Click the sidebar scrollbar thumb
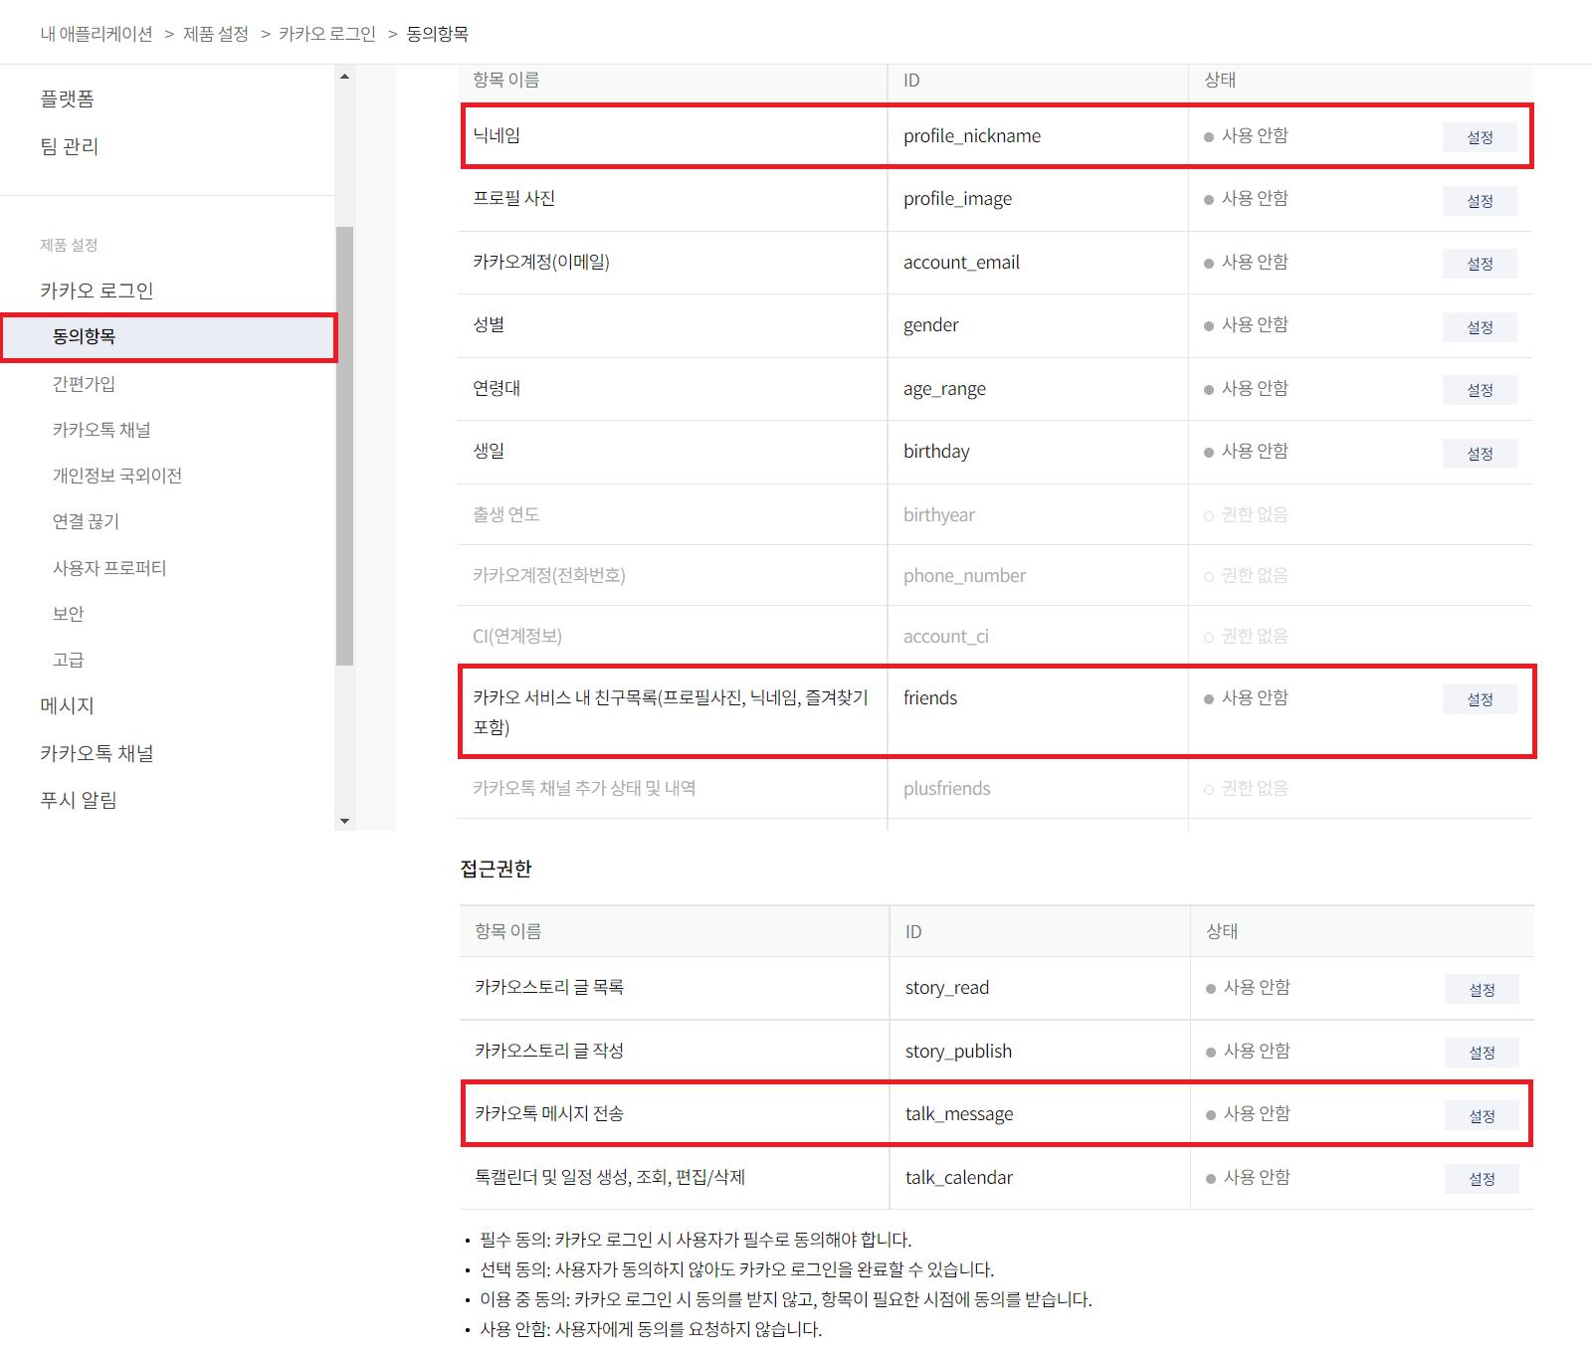The height and width of the screenshot is (1355, 1592). pyautogui.click(x=344, y=446)
